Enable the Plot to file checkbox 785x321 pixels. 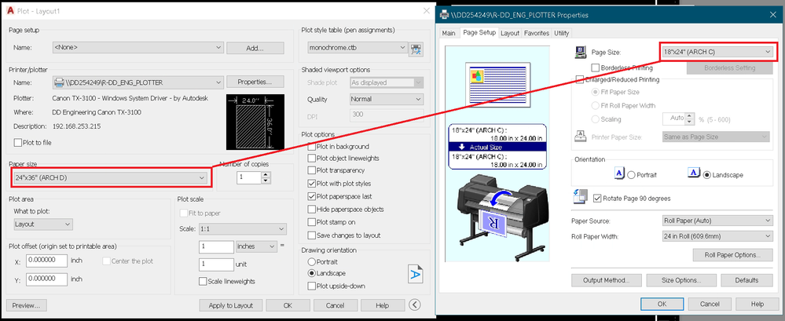[x=19, y=142]
